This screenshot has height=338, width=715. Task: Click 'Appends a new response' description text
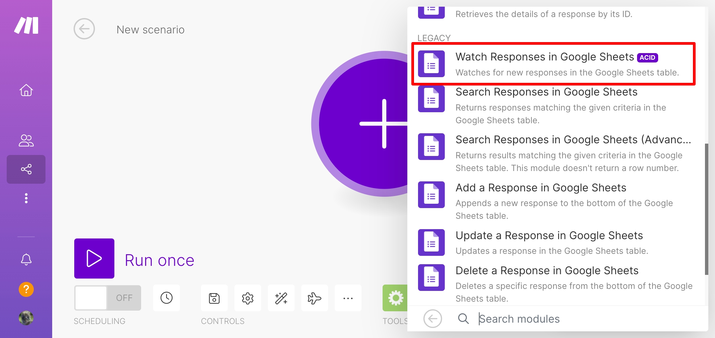(564, 209)
